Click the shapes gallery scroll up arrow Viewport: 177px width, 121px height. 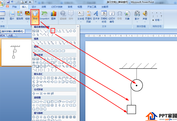tap(78, 26)
